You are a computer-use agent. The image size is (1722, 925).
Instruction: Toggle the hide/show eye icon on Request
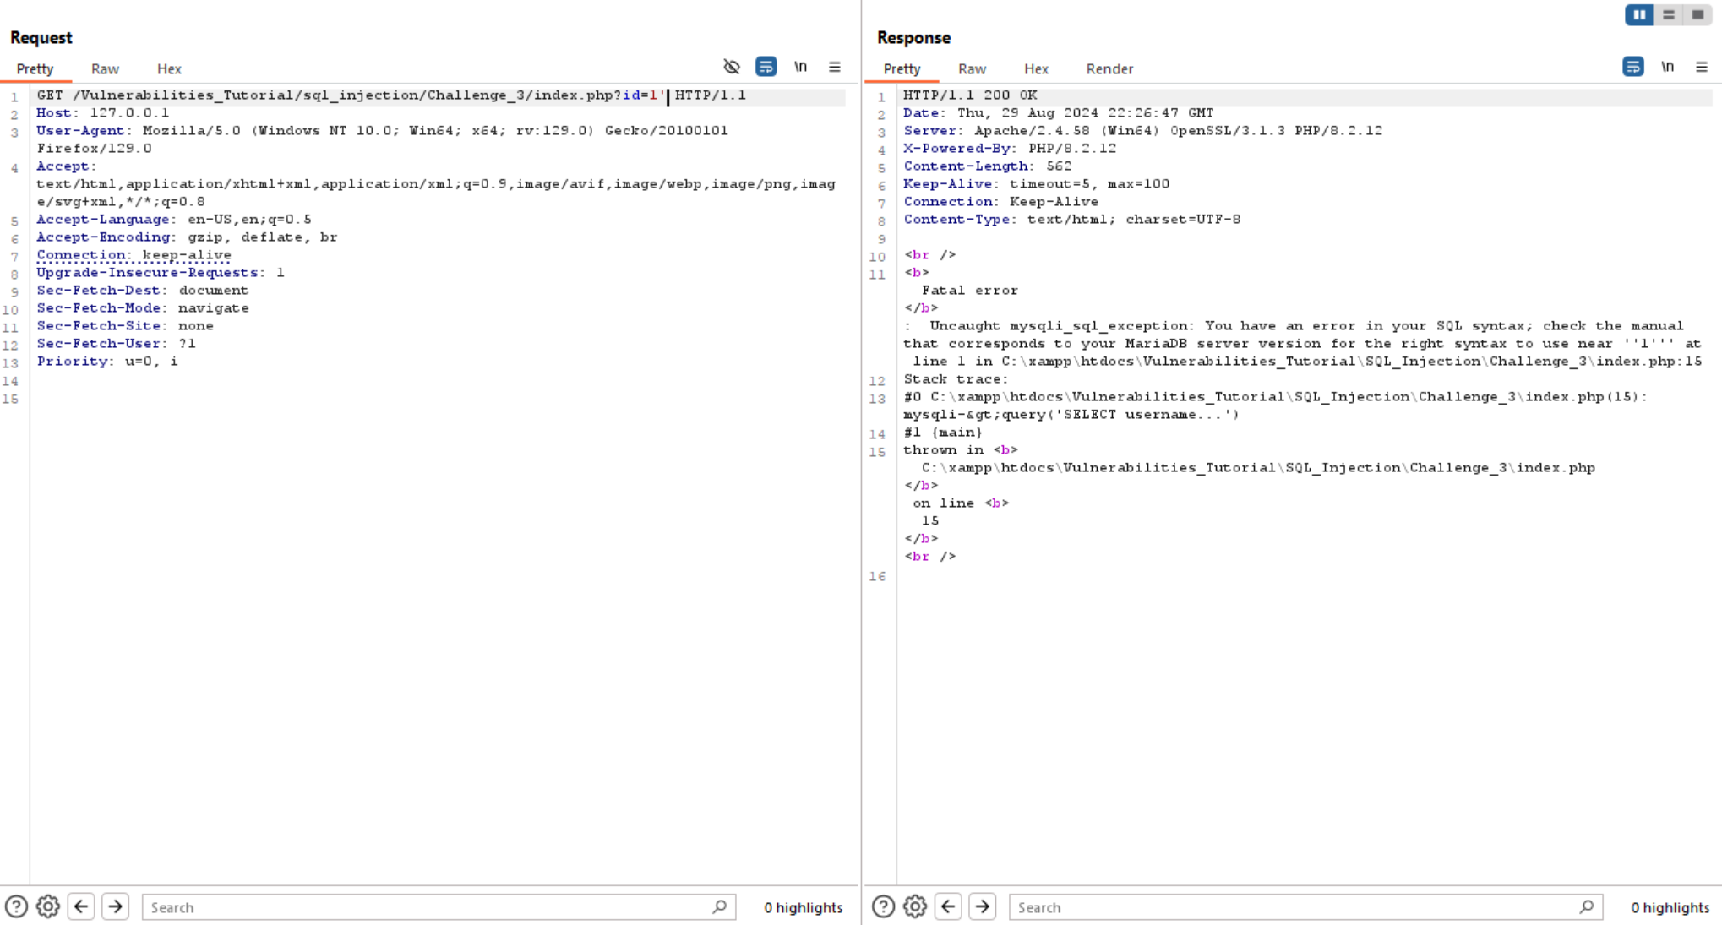coord(731,64)
